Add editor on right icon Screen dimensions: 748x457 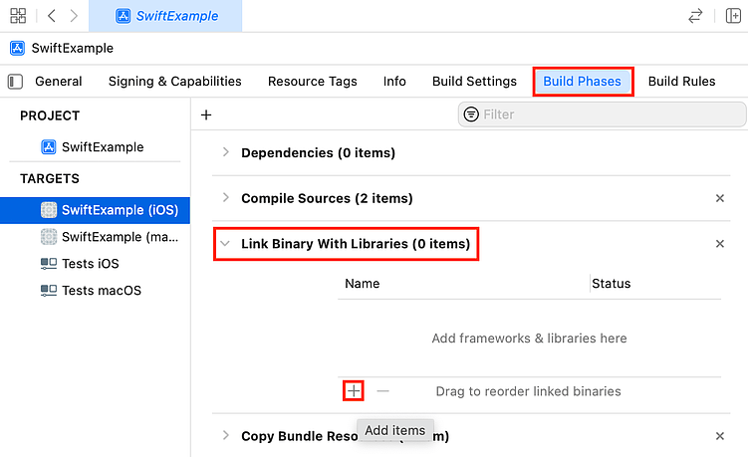click(x=733, y=16)
